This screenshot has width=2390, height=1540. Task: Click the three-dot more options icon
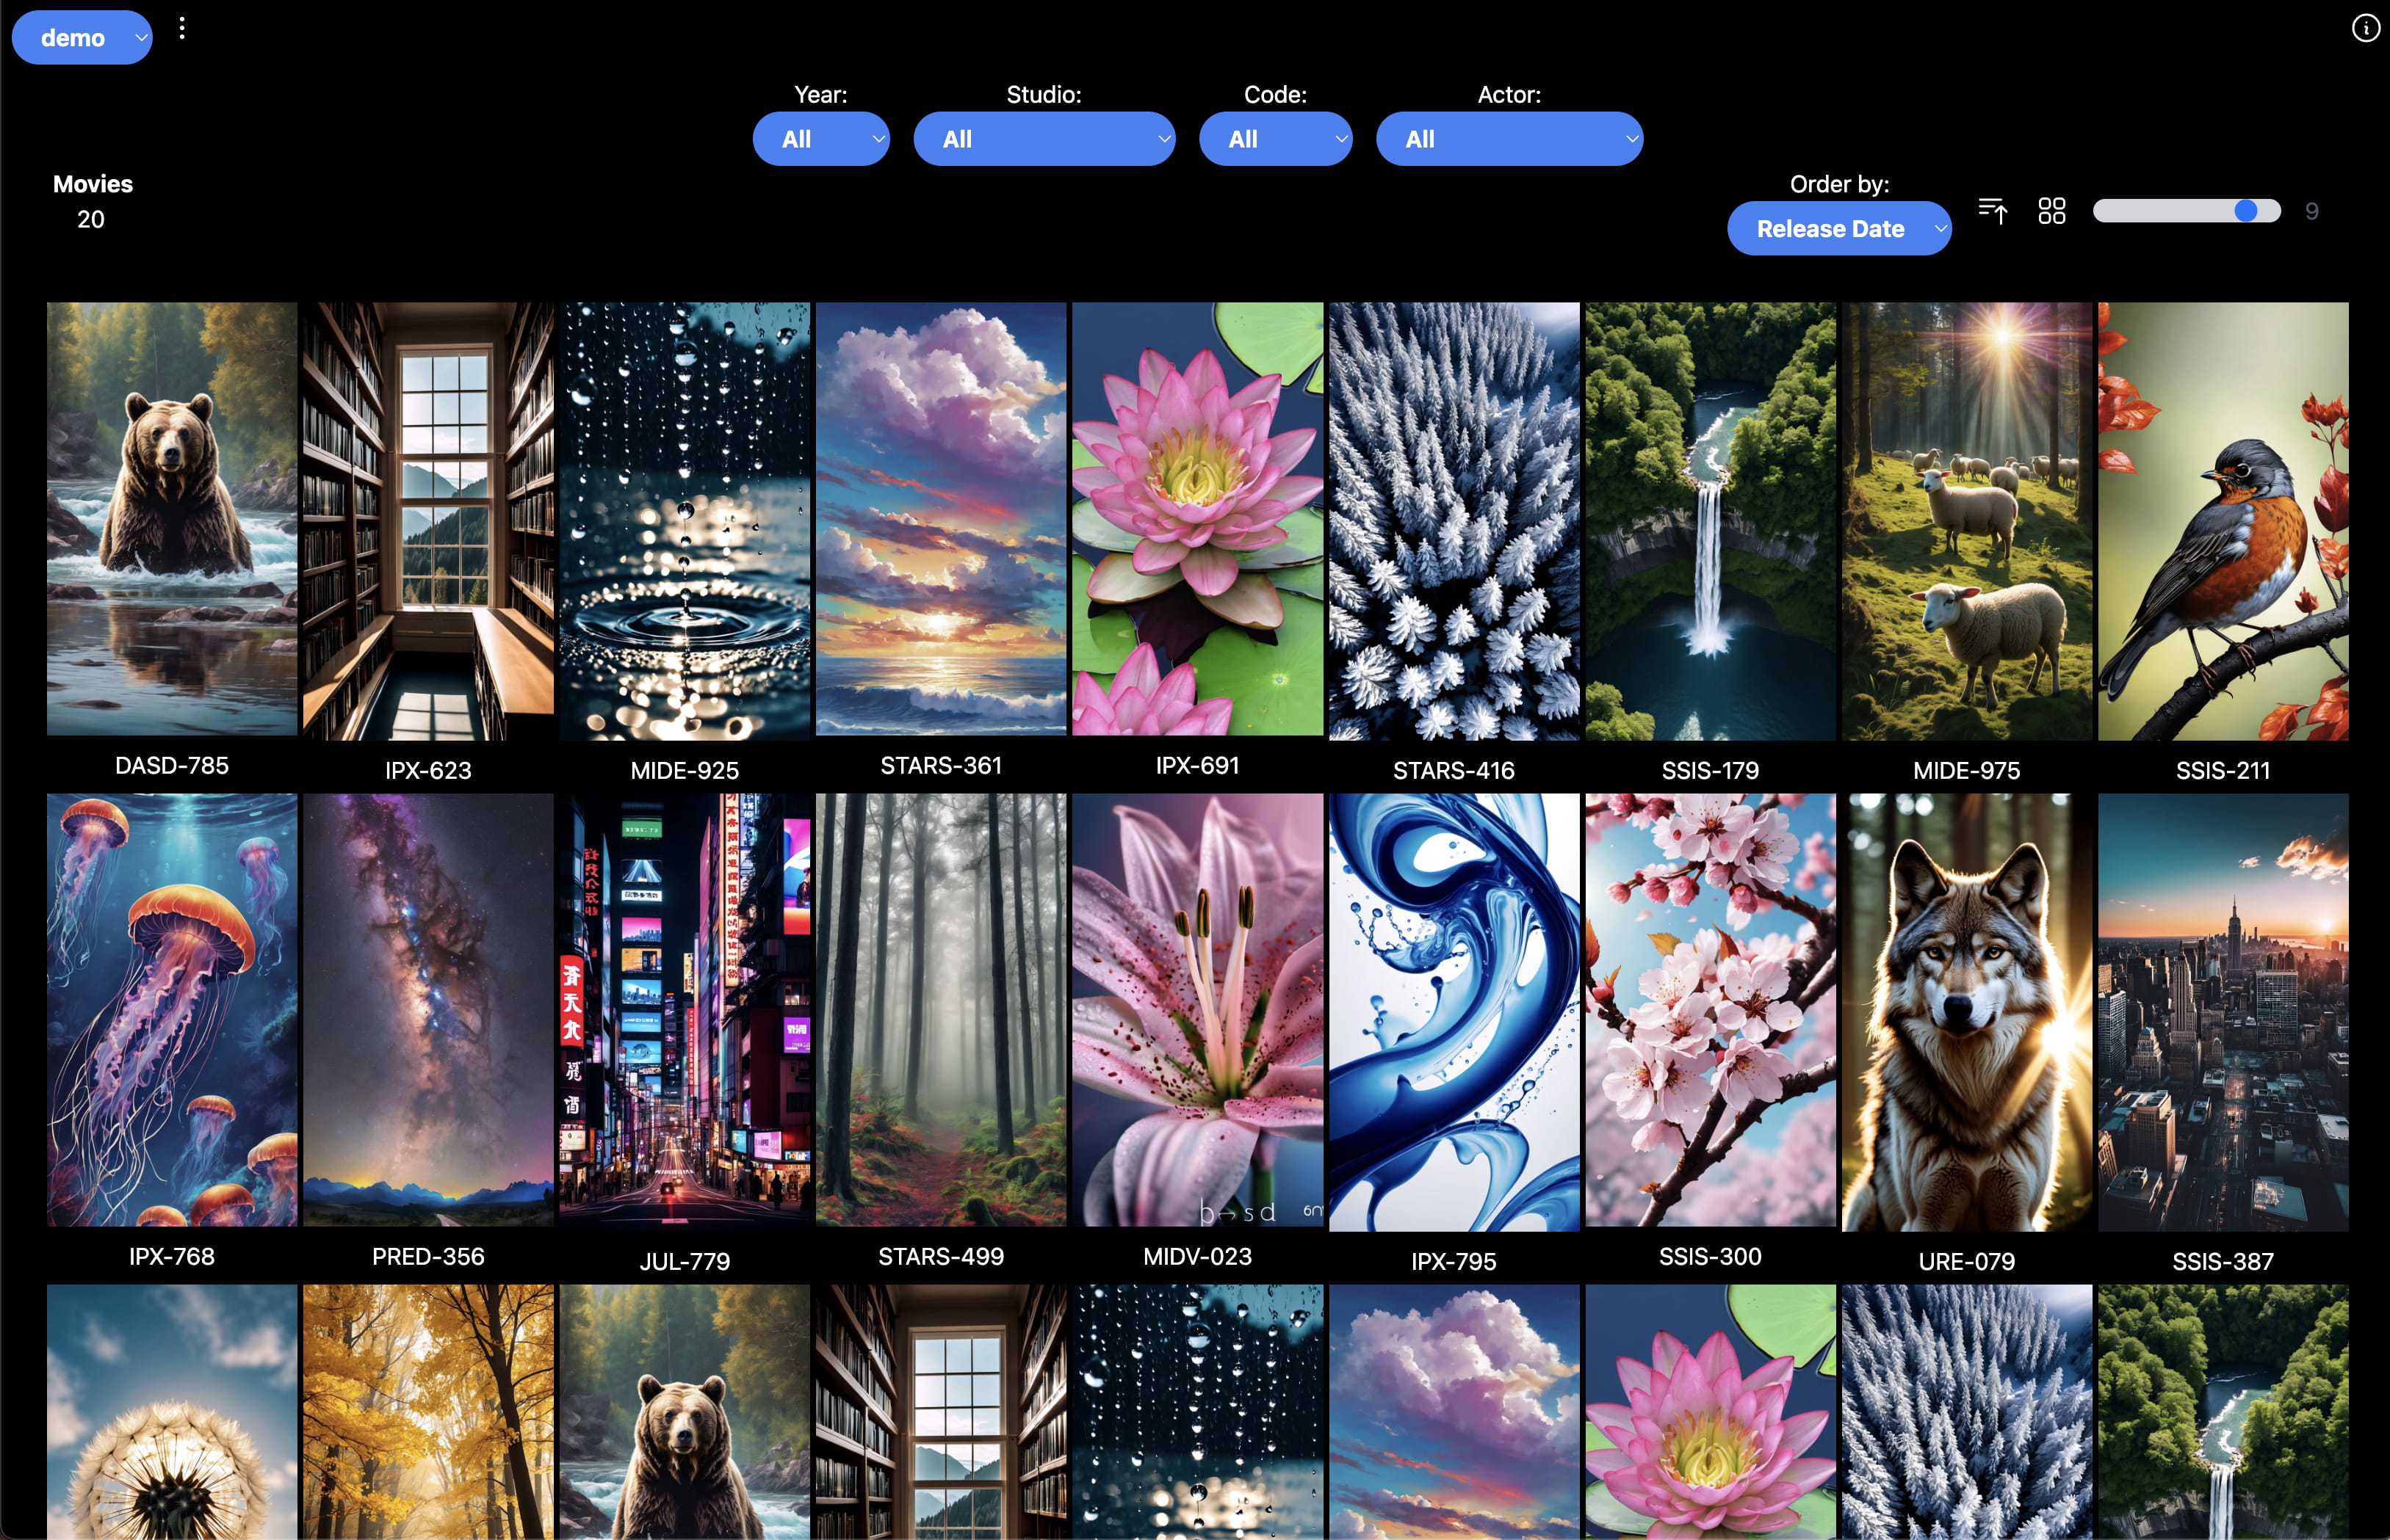click(x=181, y=29)
